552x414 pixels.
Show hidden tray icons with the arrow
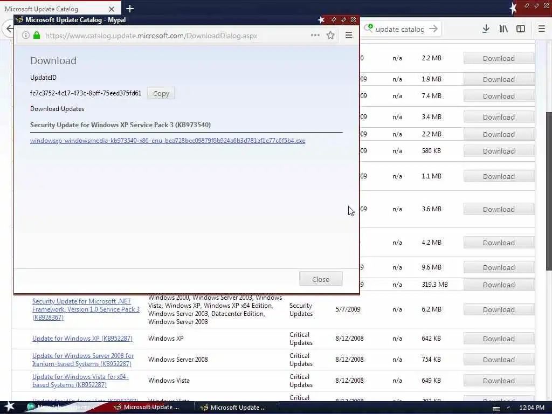(508, 408)
